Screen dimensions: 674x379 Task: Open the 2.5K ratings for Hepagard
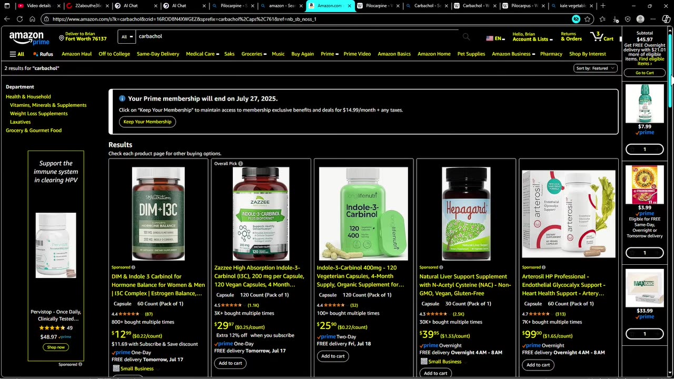[x=459, y=314]
